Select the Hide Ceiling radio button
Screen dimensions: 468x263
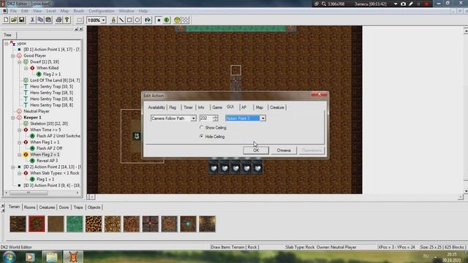click(202, 137)
